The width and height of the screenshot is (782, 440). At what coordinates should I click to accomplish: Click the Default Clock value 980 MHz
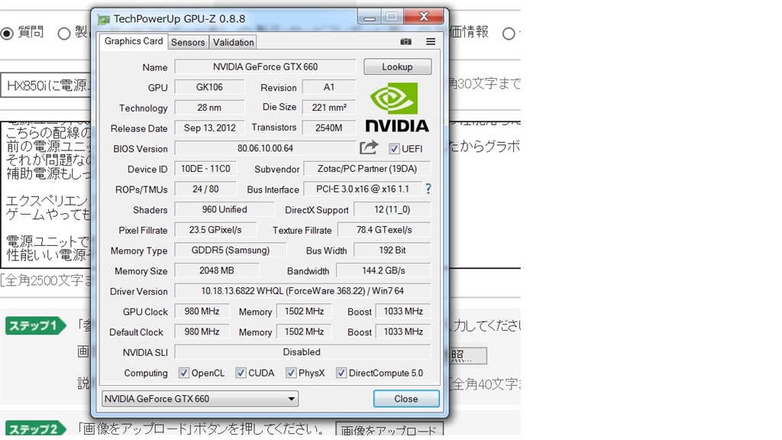click(x=202, y=332)
